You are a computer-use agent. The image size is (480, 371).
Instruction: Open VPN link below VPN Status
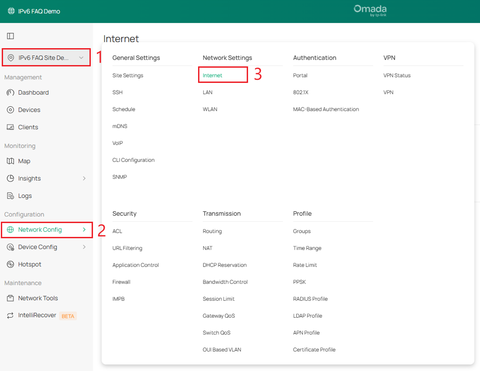(x=388, y=92)
